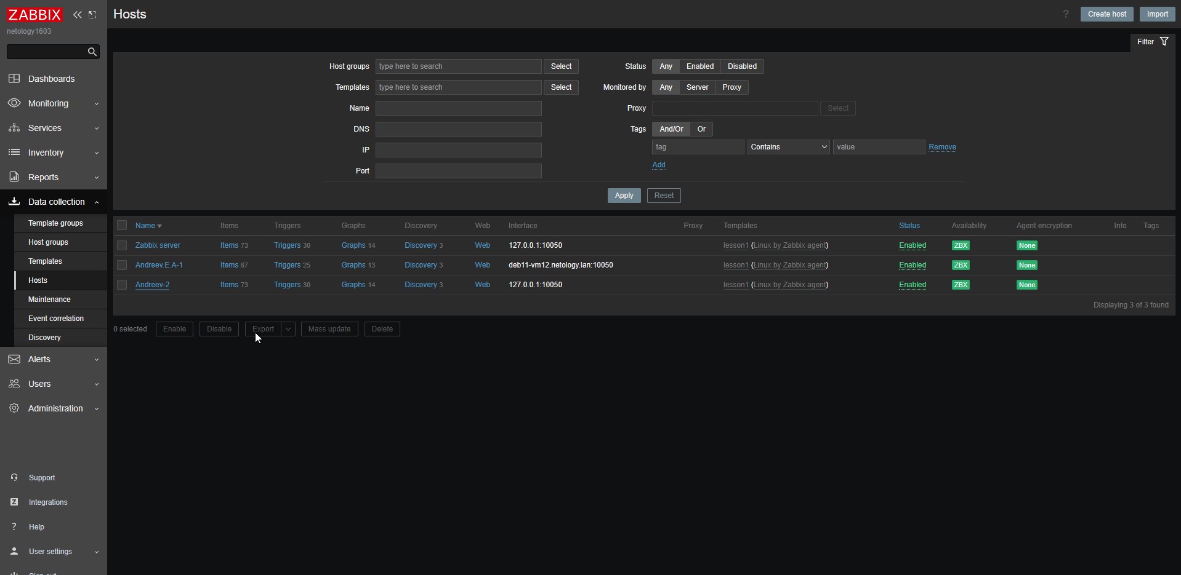Screen dimensions: 1181x575
Task: Check the Andreev-2 row checkbox
Action: 122,285
